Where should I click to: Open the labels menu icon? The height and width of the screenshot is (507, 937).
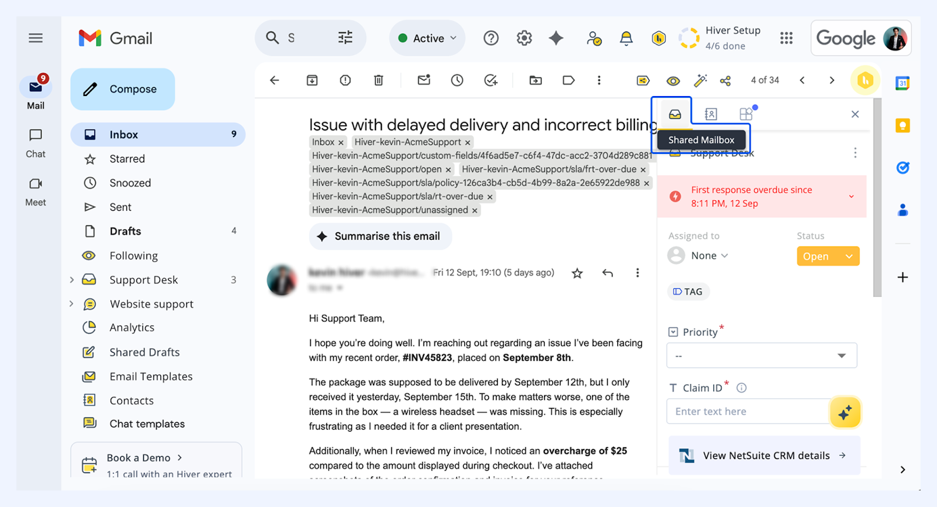coord(569,80)
